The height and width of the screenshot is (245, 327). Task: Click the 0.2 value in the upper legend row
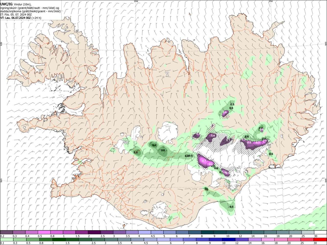tap(2, 236)
